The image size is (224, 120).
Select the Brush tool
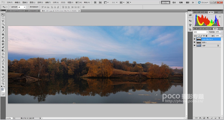coord(3,38)
